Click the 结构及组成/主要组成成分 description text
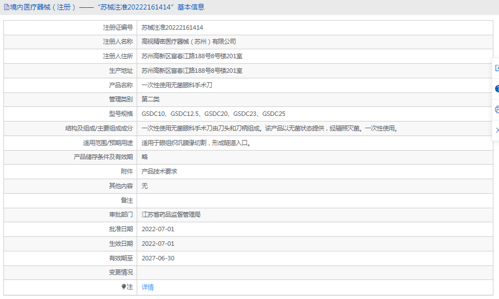Screen dimensions: 499x299 [x=270, y=128]
